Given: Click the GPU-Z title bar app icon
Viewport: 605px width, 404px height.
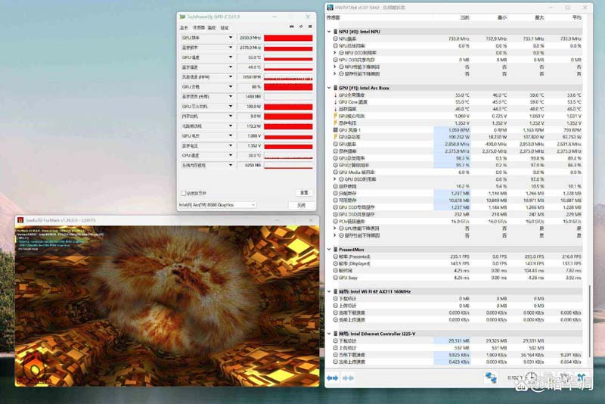Looking at the screenshot, I should [x=182, y=17].
